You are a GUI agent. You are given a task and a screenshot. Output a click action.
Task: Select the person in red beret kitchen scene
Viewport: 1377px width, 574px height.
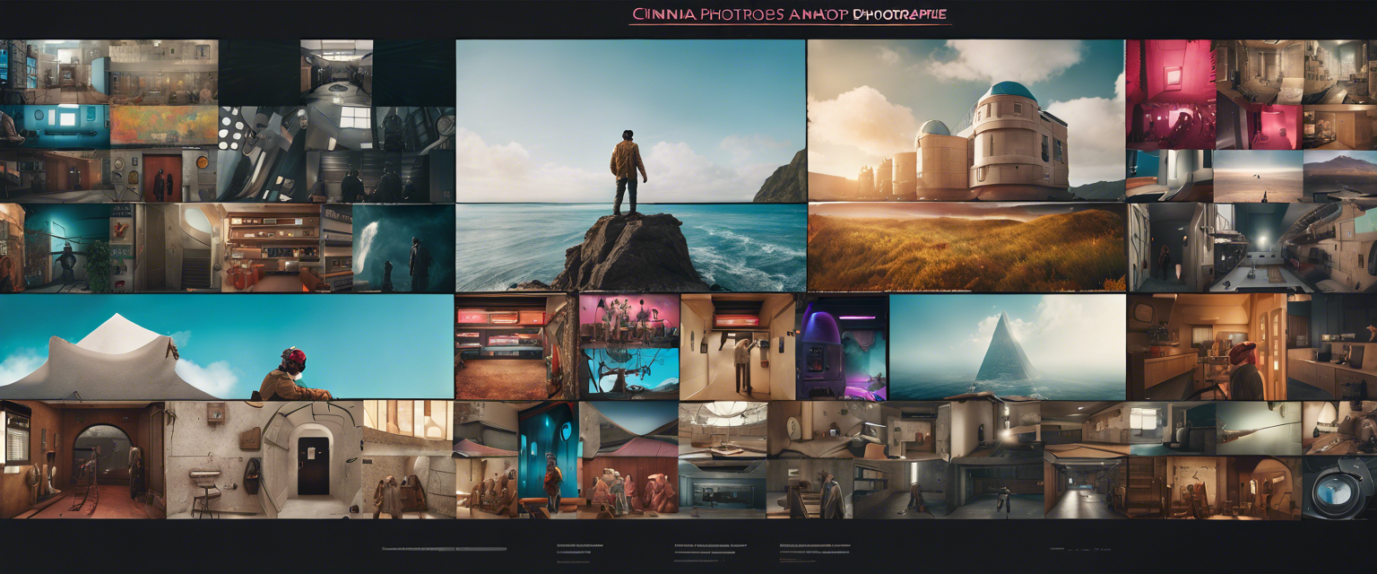click(1206, 348)
